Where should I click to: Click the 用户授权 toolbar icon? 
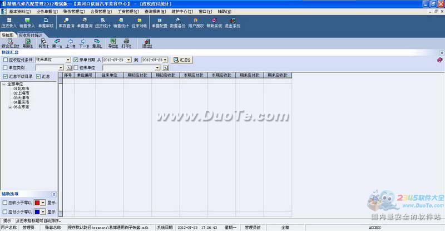coord(196,22)
